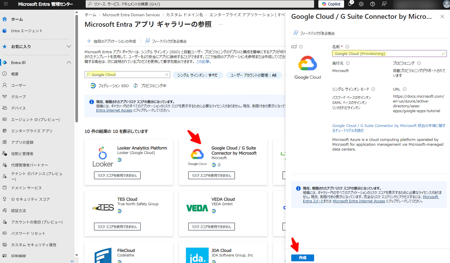
Task: Click Microsoft Entra Domain Services breadcrumb
Action: pos(131,15)
